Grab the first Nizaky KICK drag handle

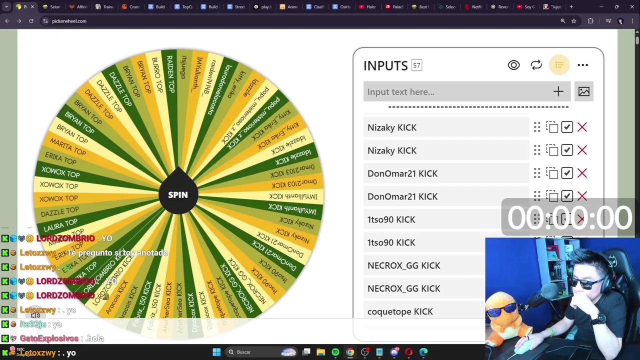pos(537,127)
